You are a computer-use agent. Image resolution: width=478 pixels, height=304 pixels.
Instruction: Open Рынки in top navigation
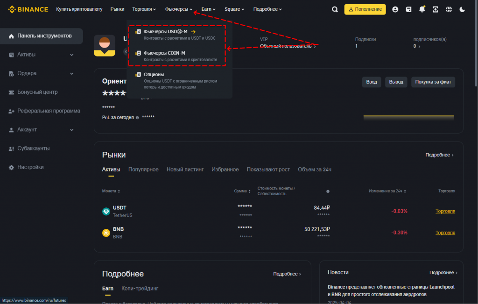coord(117,9)
